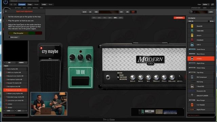Select the VCA Comp component
This screenshot has width=217, height=122.
click(201, 82)
